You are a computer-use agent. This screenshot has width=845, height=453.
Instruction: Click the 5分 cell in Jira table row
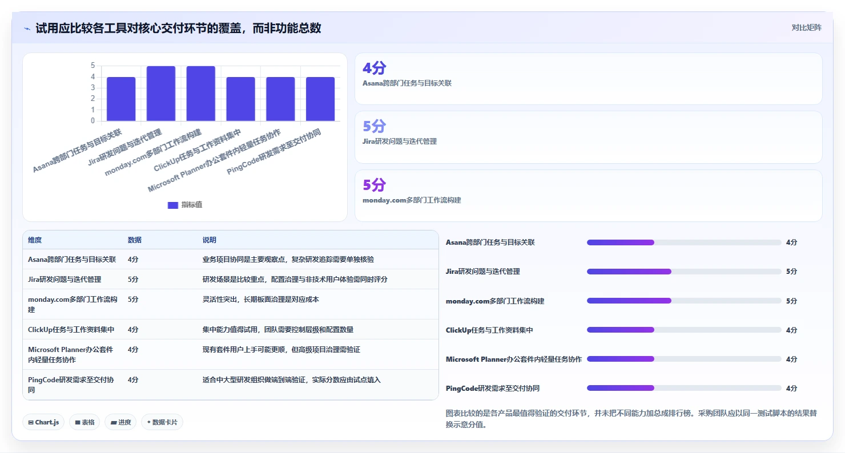[133, 280]
